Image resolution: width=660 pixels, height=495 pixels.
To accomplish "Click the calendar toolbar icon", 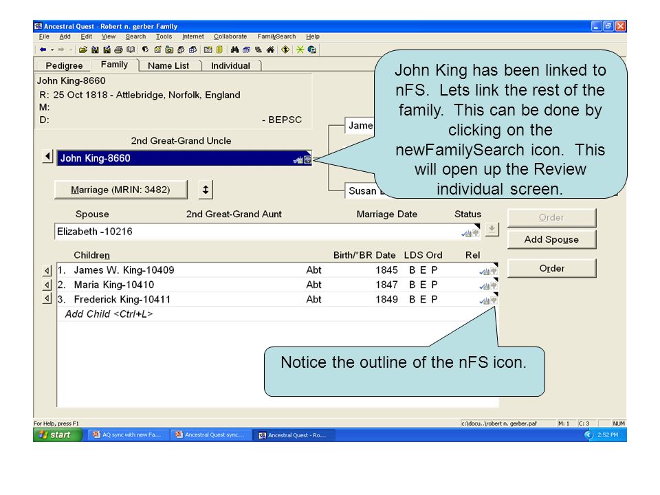I will tap(208, 49).
